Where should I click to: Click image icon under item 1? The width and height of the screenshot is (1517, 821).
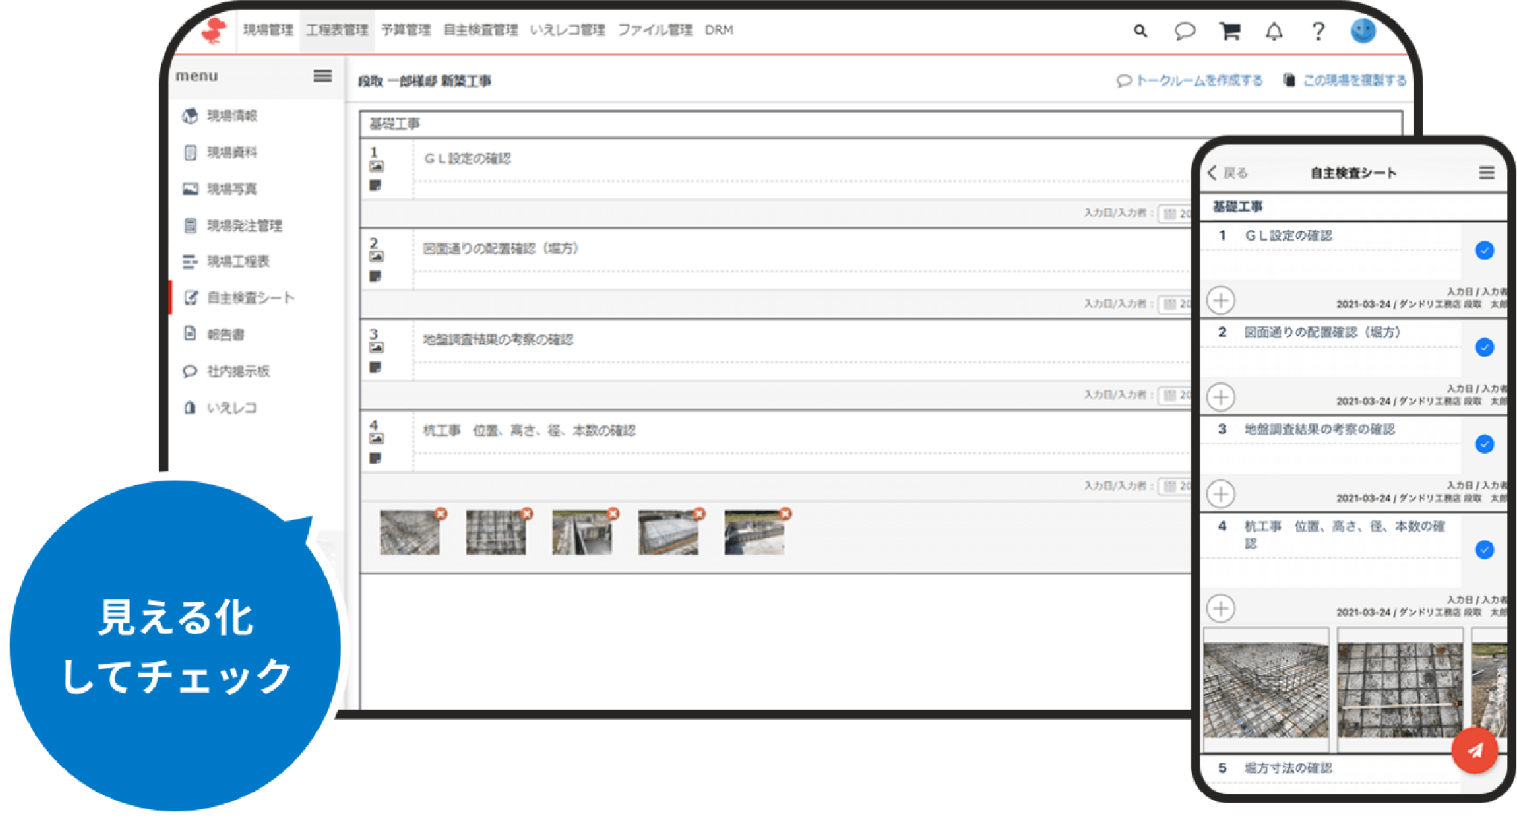[x=376, y=167]
